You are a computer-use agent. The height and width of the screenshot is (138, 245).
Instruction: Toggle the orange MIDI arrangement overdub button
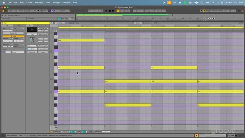coord(118,11)
